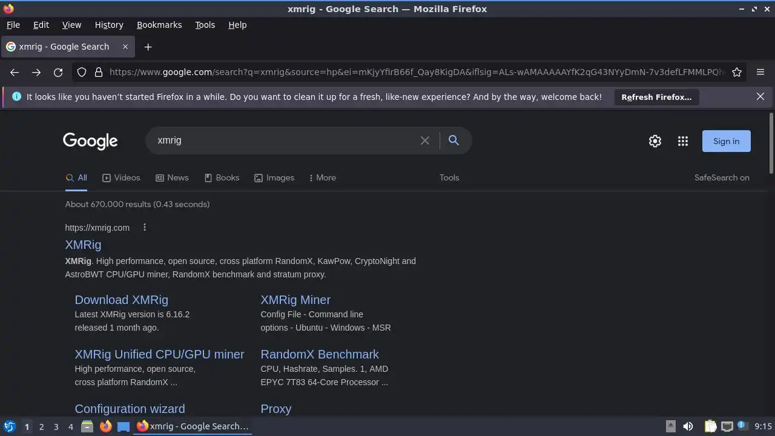The height and width of the screenshot is (436, 775).
Task: Open the clipboard manager tray icon
Action: point(710,426)
